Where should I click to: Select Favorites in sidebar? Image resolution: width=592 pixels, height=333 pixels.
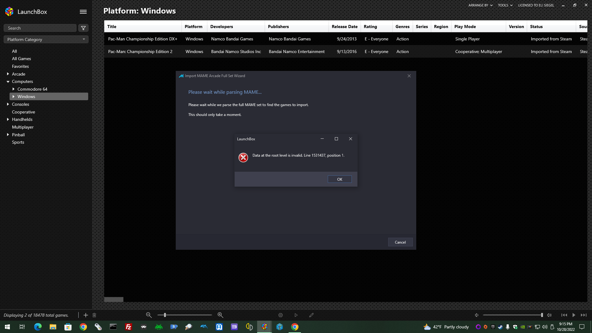tap(20, 66)
